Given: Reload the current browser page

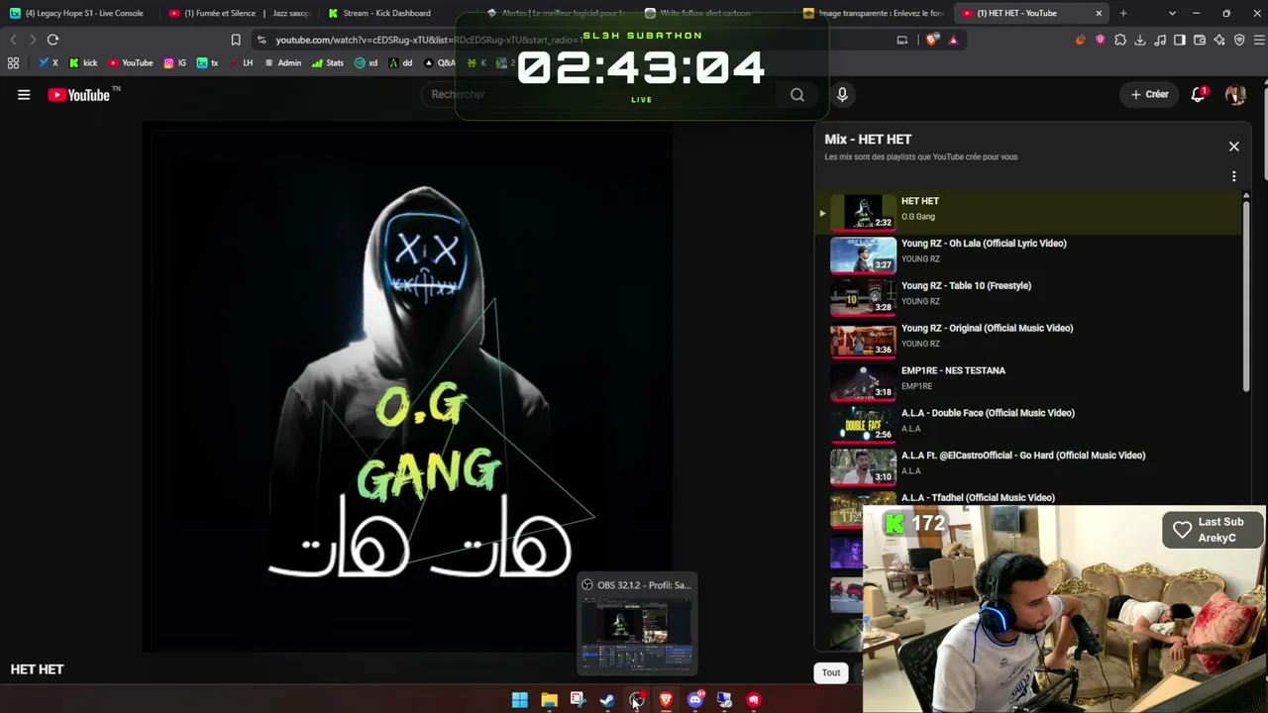Looking at the screenshot, I should pyautogui.click(x=53, y=40).
